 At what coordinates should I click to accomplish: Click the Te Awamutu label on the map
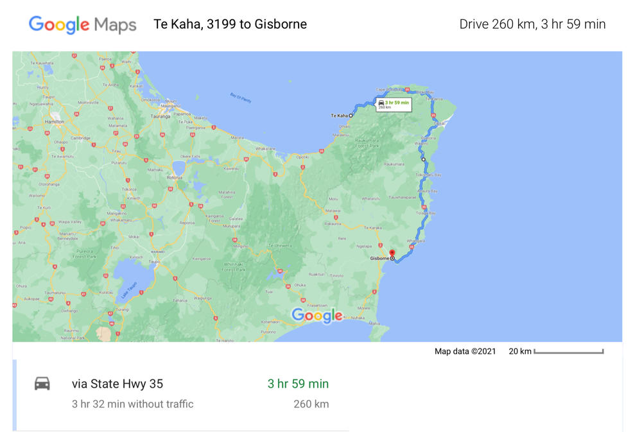click(x=62, y=157)
